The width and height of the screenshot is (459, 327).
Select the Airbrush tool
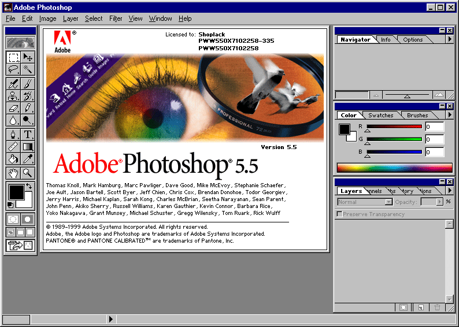[x=13, y=84]
